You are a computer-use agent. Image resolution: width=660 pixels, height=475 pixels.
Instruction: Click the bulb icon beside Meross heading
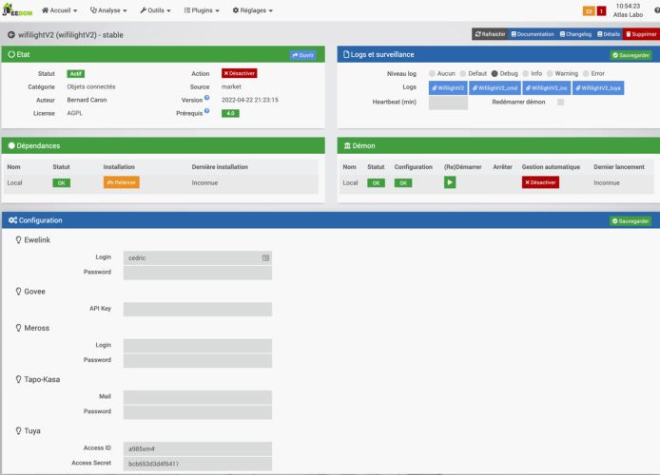[18, 328]
